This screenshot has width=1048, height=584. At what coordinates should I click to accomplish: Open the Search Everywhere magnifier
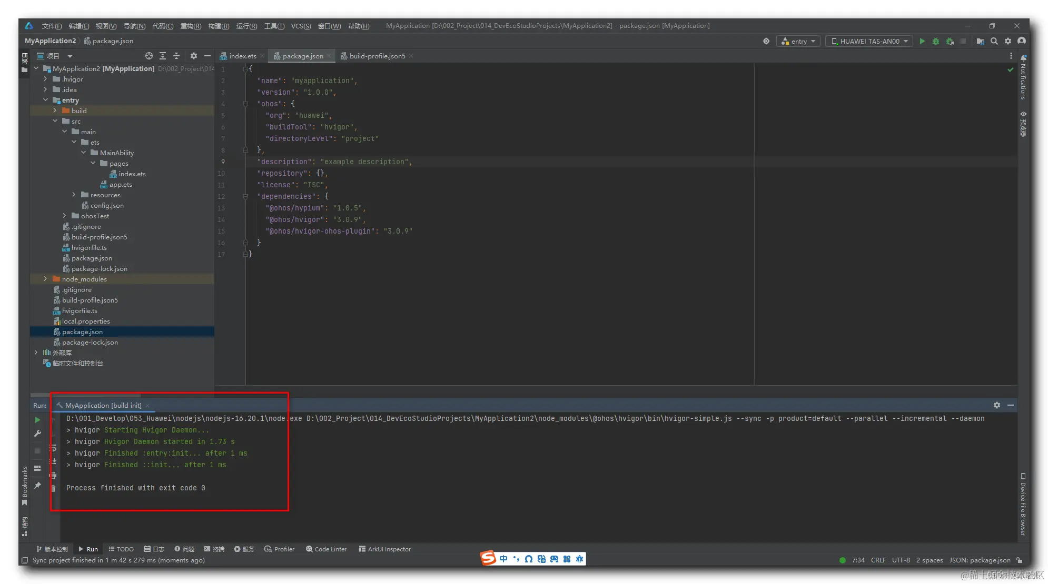click(994, 41)
